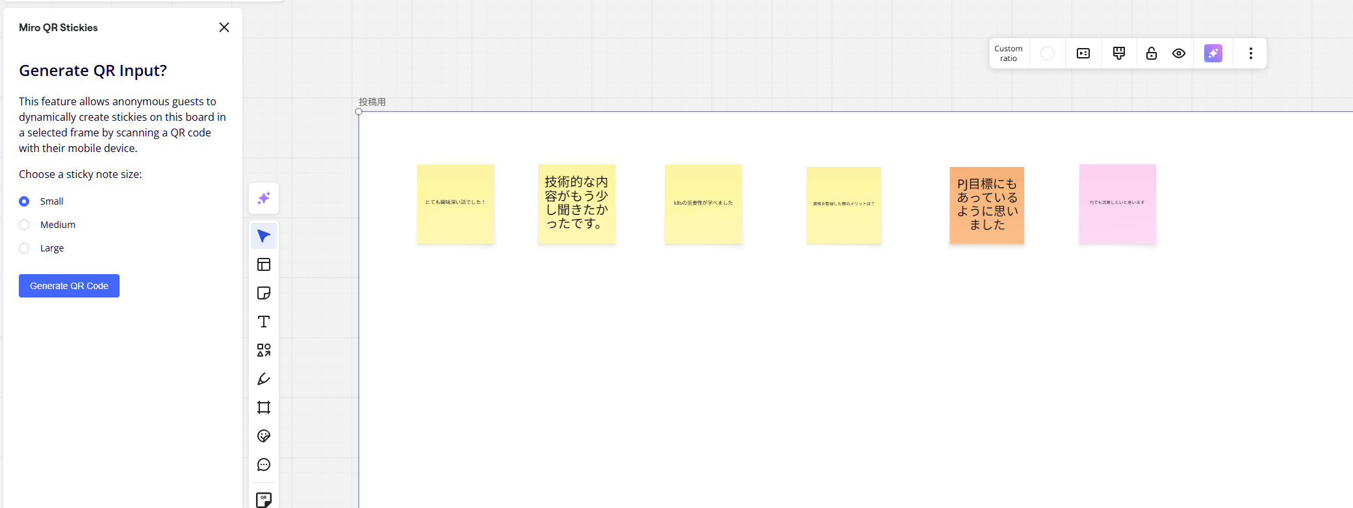
Task: Click the purple AI sparkle button
Action: (1213, 53)
